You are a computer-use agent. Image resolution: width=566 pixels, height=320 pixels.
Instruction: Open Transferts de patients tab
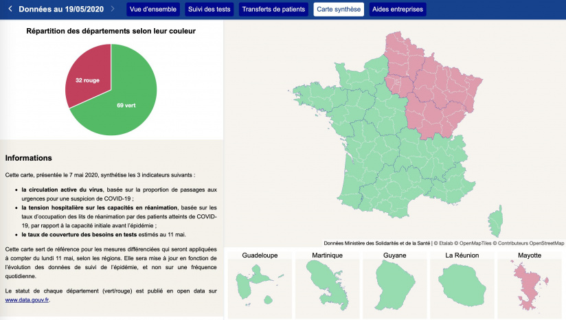tap(273, 10)
